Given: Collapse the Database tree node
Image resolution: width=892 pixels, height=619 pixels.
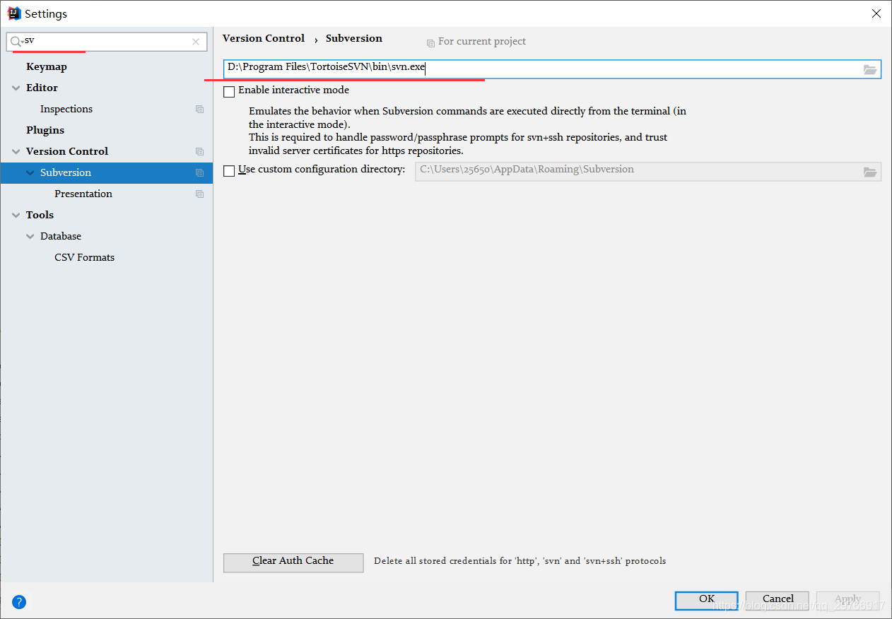Looking at the screenshot, I should [x=30, y=236].
